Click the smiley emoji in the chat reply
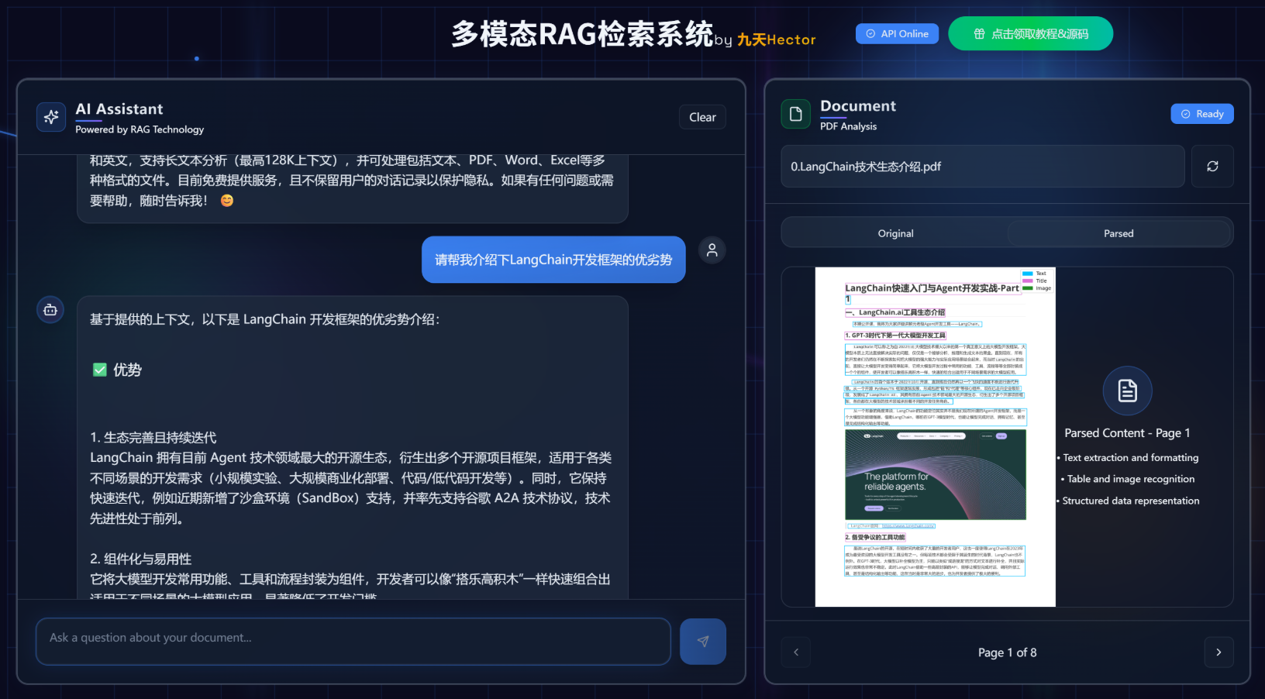This screenshot has height=699, width=1265. click(x=227, y=201)
